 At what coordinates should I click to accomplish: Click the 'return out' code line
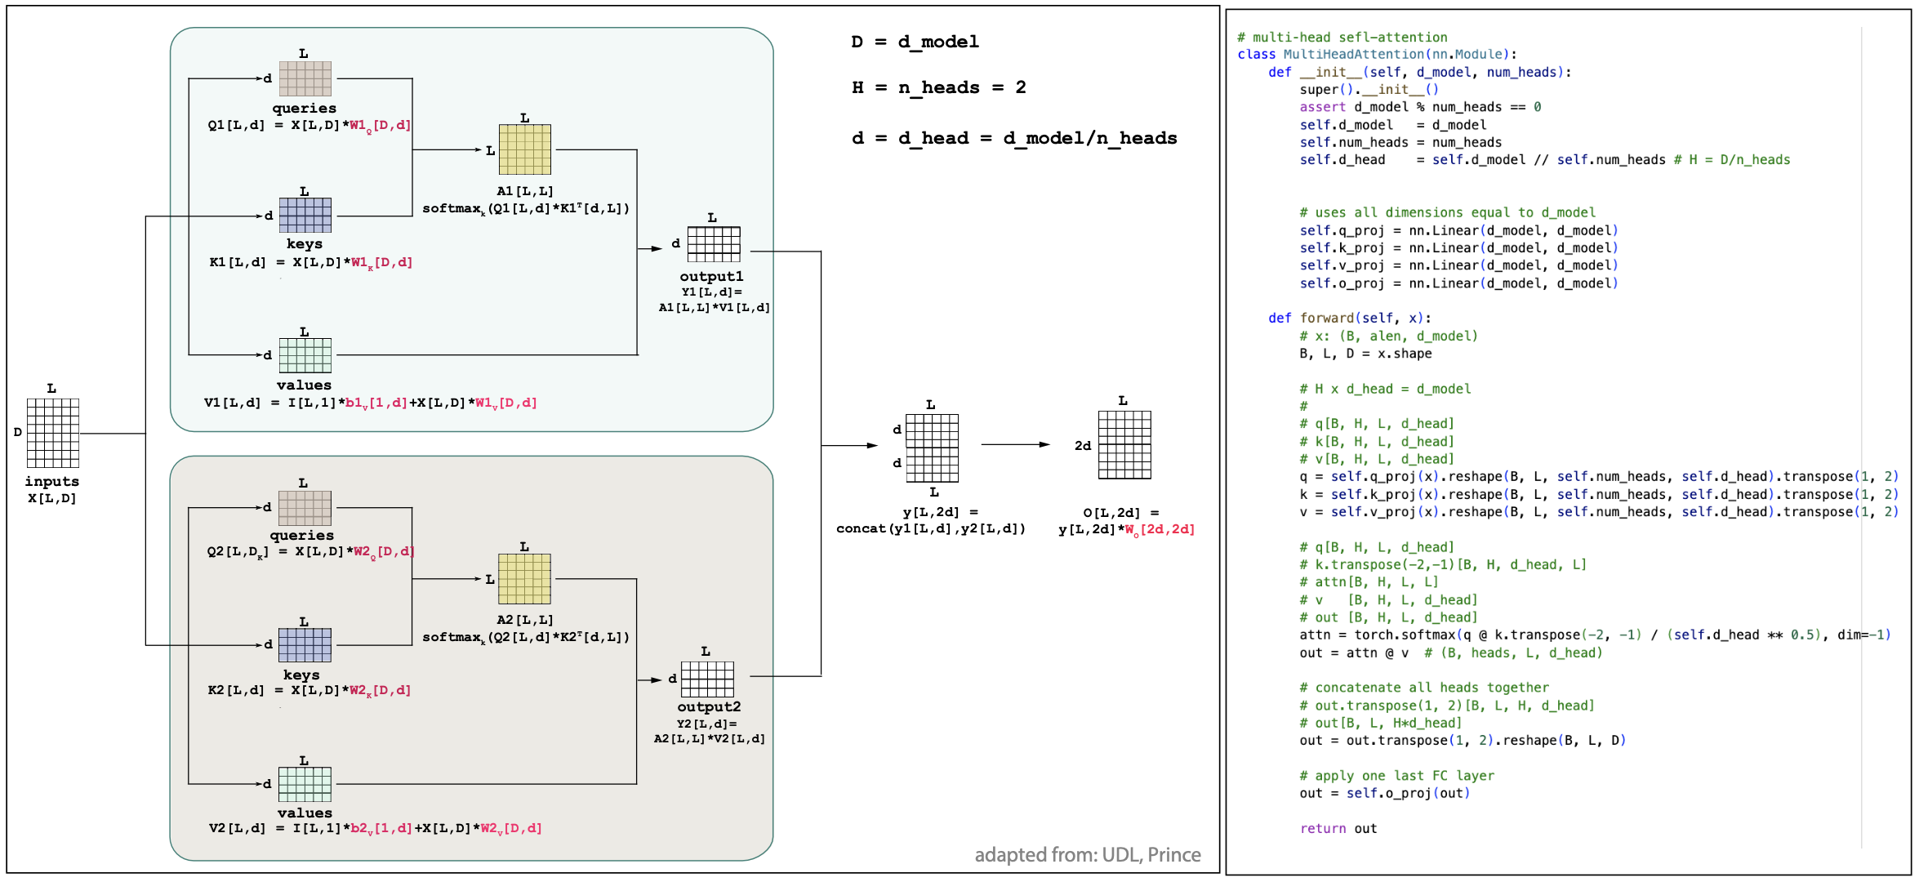[x=1338, y=828]
